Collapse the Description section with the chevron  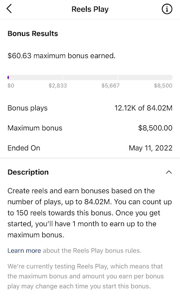pyautogui.click(x=169, y=172)
